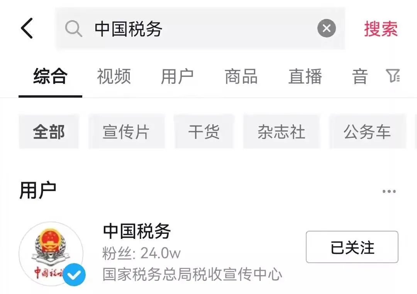Click inside the 中国税务 search field
This screenshot has width=417, height=294.
pyautogui.click(x=200, y=29)
